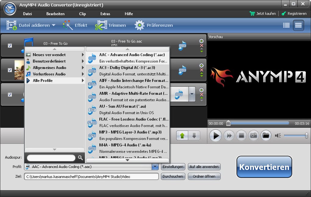The image size is (311, 197).
Task: Select AU - Sun AU Format profile
Action: point(128,109)
